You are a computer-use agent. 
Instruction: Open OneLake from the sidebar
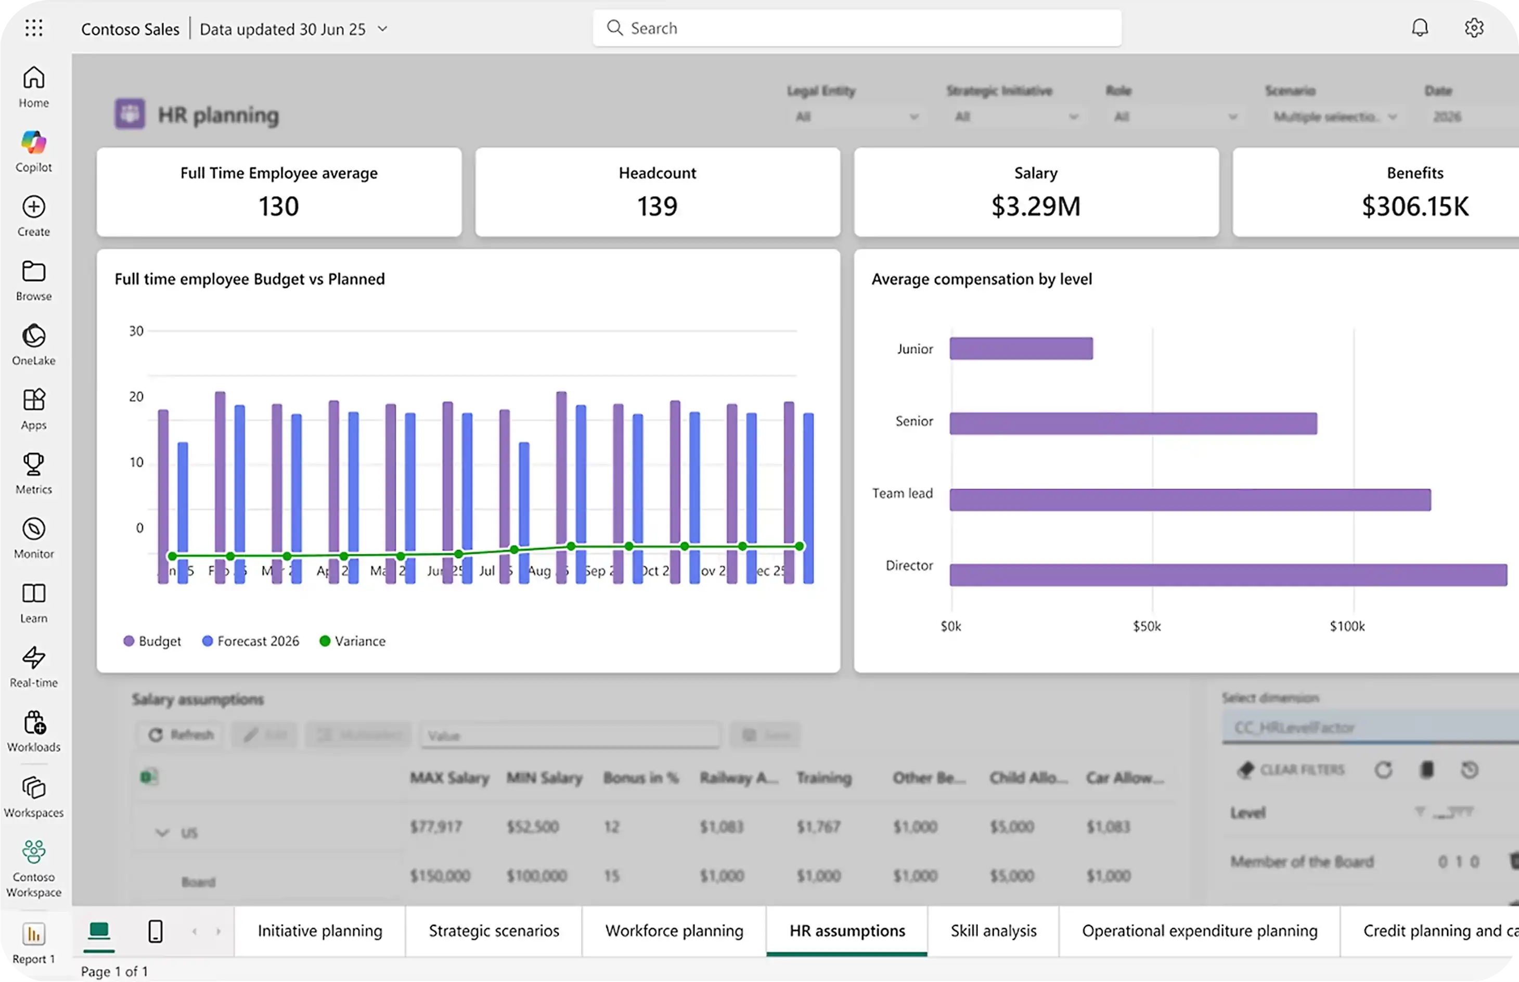(x=34, y=337)
